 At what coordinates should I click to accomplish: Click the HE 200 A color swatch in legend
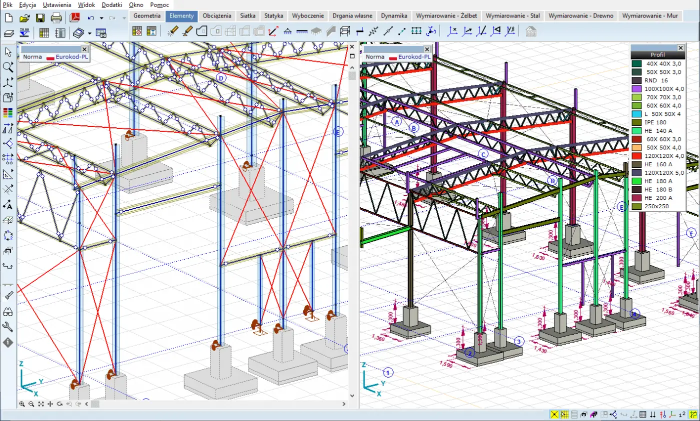pos(636,198)
